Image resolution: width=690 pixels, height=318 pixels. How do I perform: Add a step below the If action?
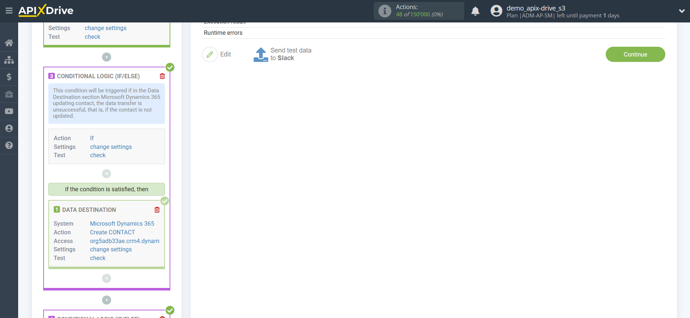(106, 173)
